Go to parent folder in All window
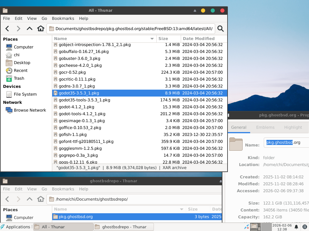Viewport: 309px width, 231px height. [x=29, y=29]
